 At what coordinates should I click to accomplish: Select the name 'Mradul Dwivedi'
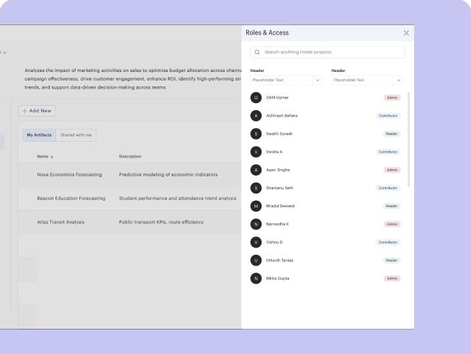click(280, 206)
